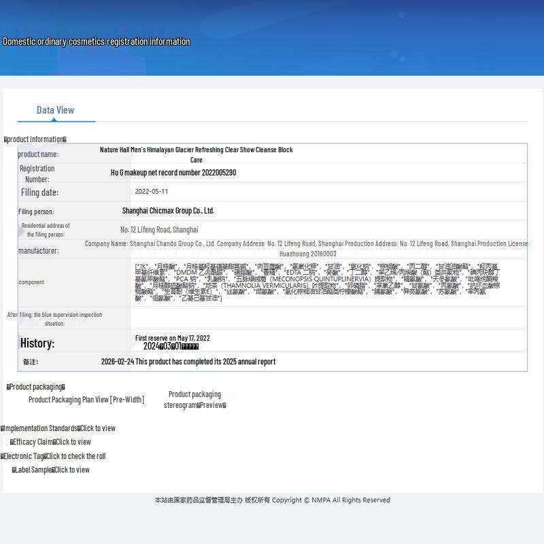Select remark '2026-02-24 This product has completed its 2025 annual report'
Image resolution: width=544 pixels, height=544 pixels.
188,362
